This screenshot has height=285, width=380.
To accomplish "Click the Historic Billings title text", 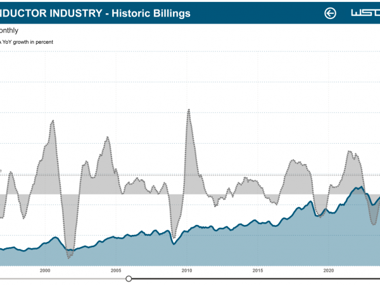I will 151,13.
